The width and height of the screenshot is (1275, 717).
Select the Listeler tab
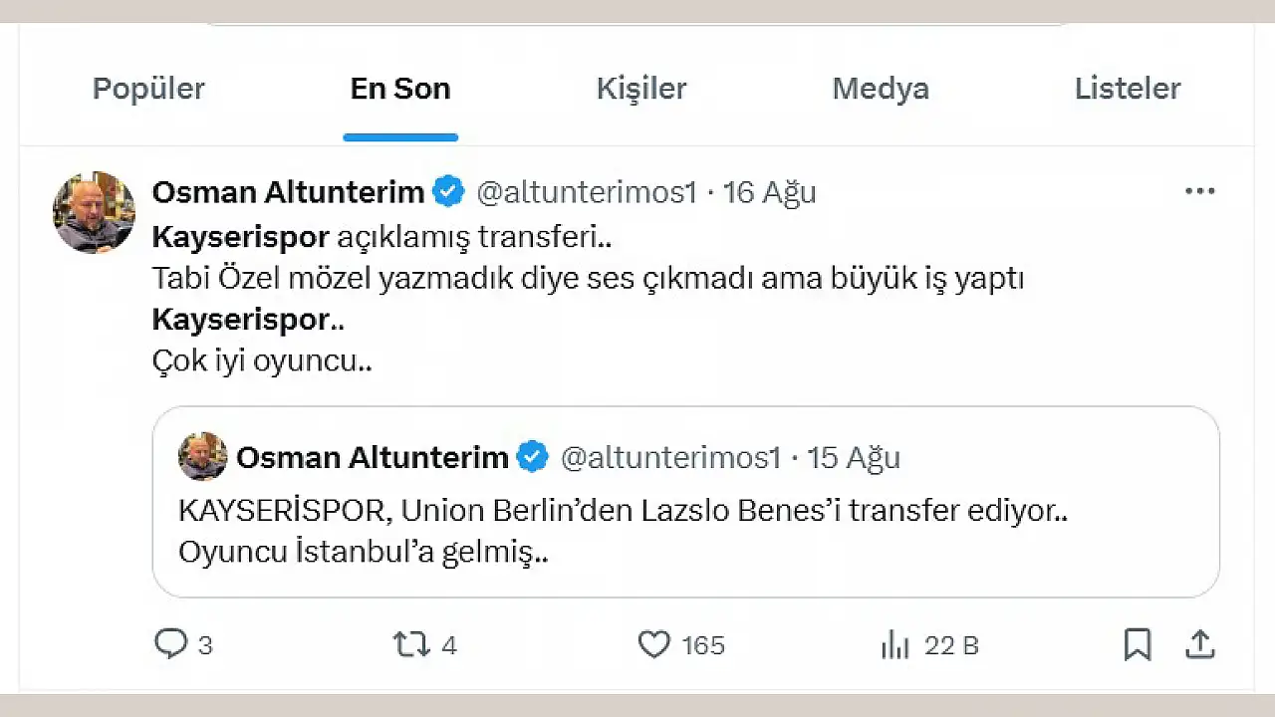click(1128, 89)
